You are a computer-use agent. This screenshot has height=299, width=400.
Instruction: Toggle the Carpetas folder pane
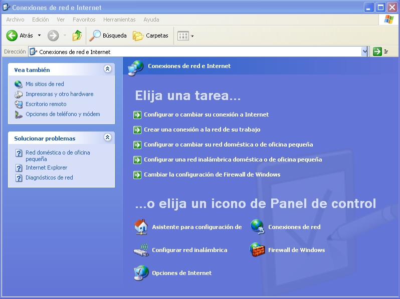[150, 35]
